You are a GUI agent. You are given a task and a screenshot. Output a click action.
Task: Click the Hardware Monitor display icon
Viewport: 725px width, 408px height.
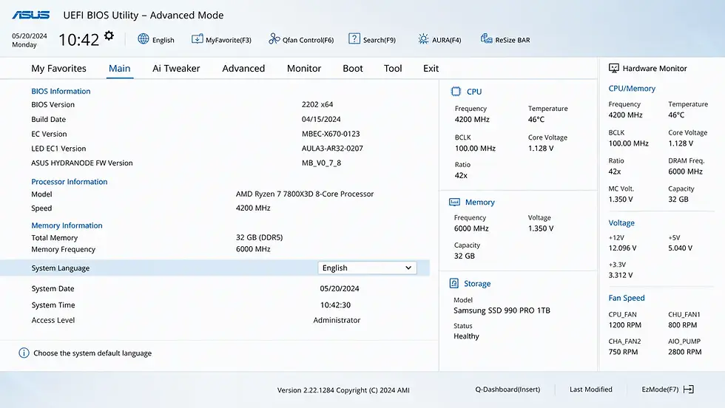[x=613, y=69]
